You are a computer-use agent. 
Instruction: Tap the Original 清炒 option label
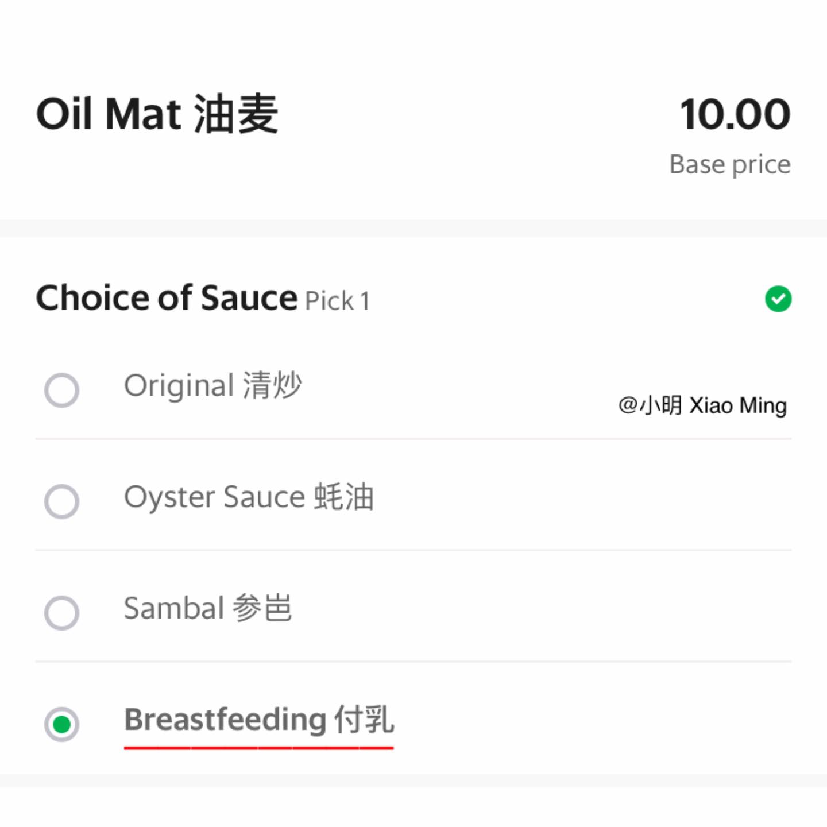[212, 385]
